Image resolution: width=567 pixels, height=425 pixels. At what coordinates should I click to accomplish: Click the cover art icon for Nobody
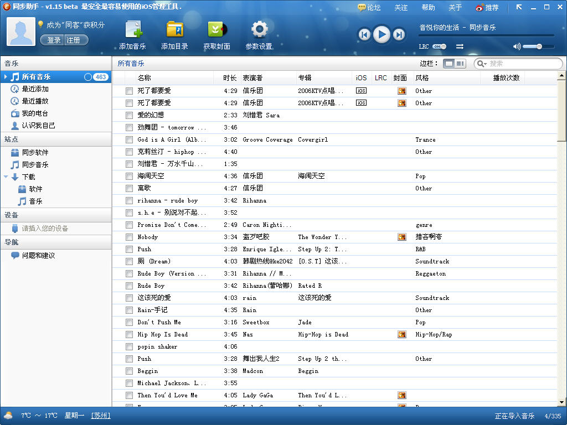402,237
